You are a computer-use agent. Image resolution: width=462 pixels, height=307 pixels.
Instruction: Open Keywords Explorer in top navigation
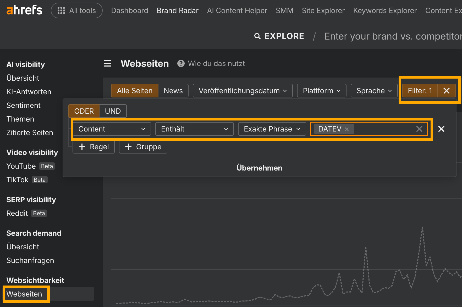pos(385,10)
